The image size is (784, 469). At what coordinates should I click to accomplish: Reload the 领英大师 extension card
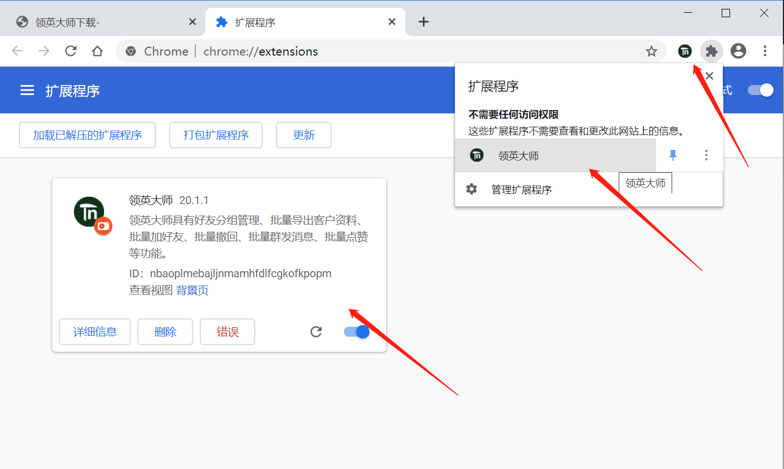[x=316, y=332]
